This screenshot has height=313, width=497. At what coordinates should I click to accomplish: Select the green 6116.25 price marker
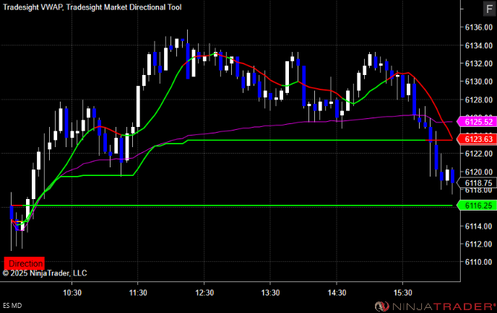coord(478,206)
